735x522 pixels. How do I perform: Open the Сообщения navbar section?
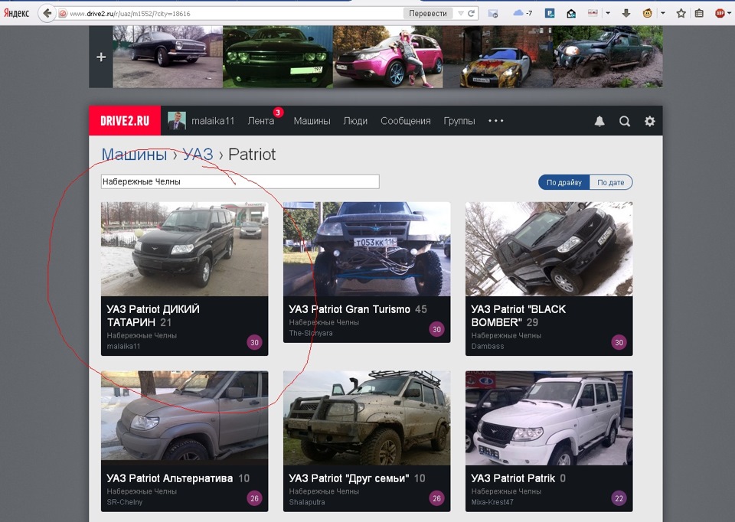(406, 121)
